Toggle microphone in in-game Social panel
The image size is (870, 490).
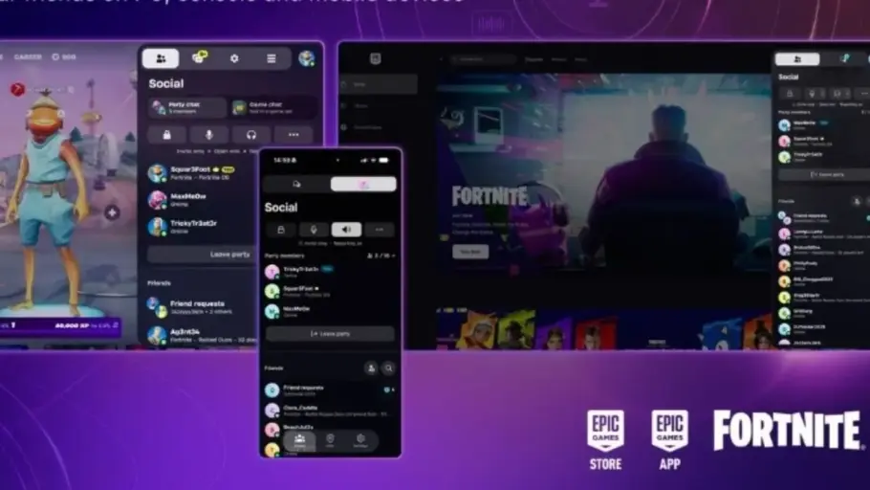(208, 134)
